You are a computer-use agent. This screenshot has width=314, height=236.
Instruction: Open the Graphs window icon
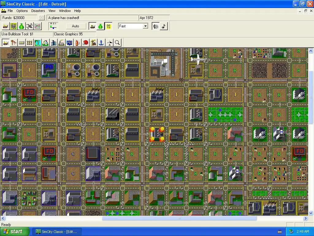pos(38,26)
